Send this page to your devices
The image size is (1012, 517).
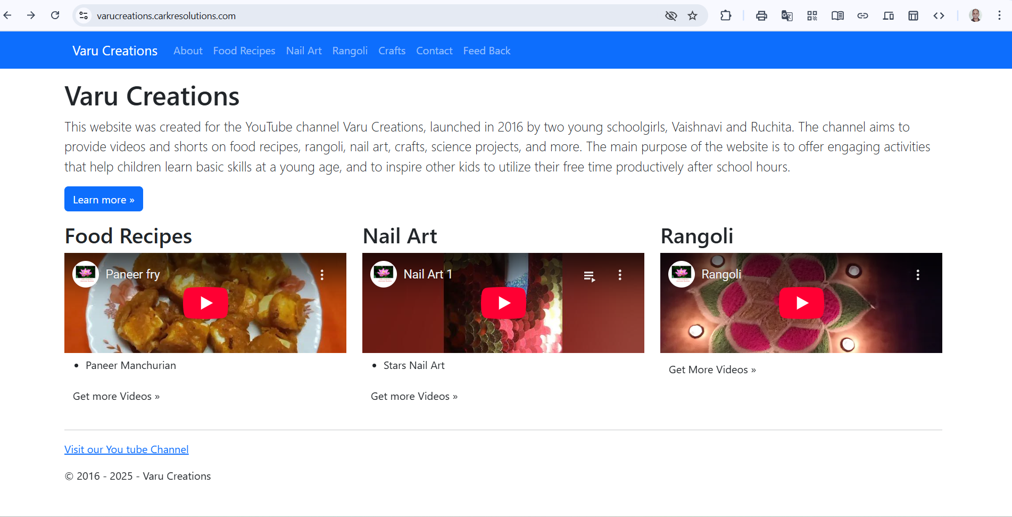click(888, 15)
